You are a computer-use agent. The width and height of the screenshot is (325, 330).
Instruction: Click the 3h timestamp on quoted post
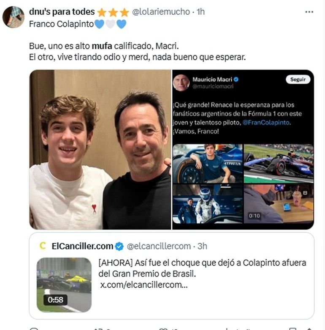click(x=202, y=246)
